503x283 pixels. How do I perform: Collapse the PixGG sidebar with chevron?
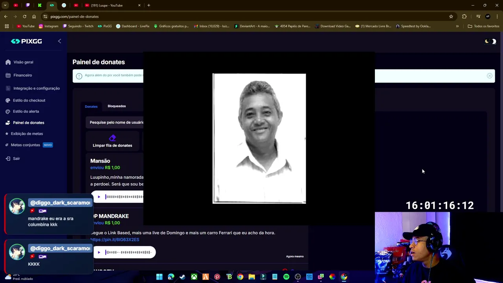pyautogui.click(x=59, y=41)
